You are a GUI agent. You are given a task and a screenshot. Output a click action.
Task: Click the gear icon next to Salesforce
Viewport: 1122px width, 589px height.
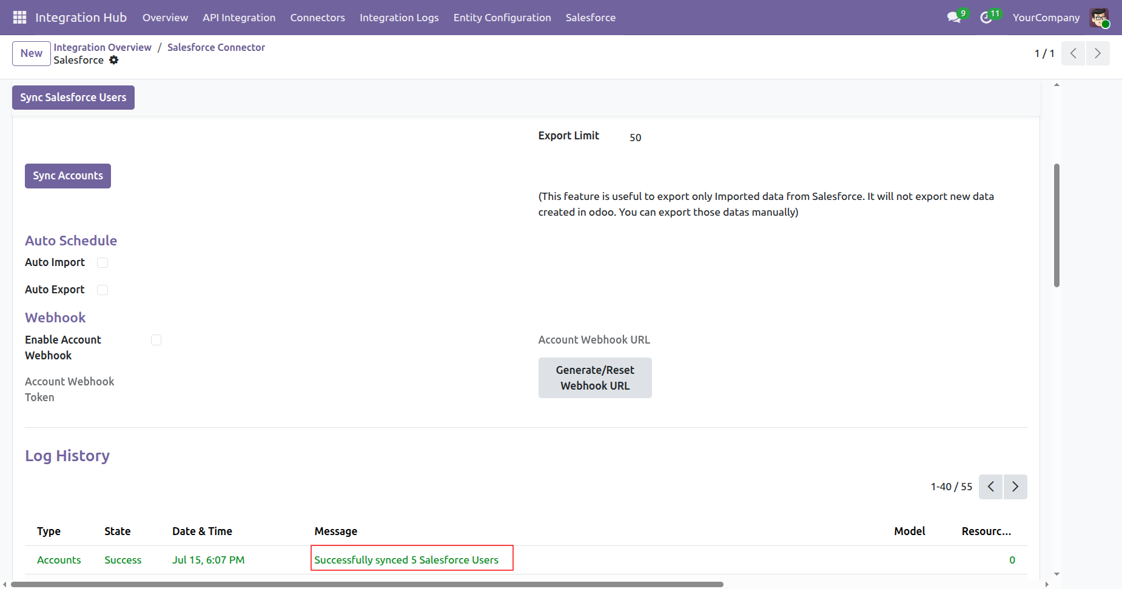tap(114, 60)
